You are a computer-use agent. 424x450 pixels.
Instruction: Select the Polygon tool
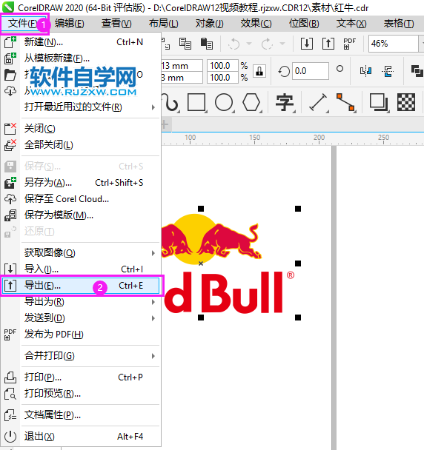(251, 102)
